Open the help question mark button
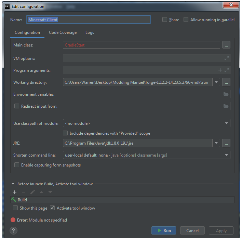241x240 pixels. coord(13,230)
